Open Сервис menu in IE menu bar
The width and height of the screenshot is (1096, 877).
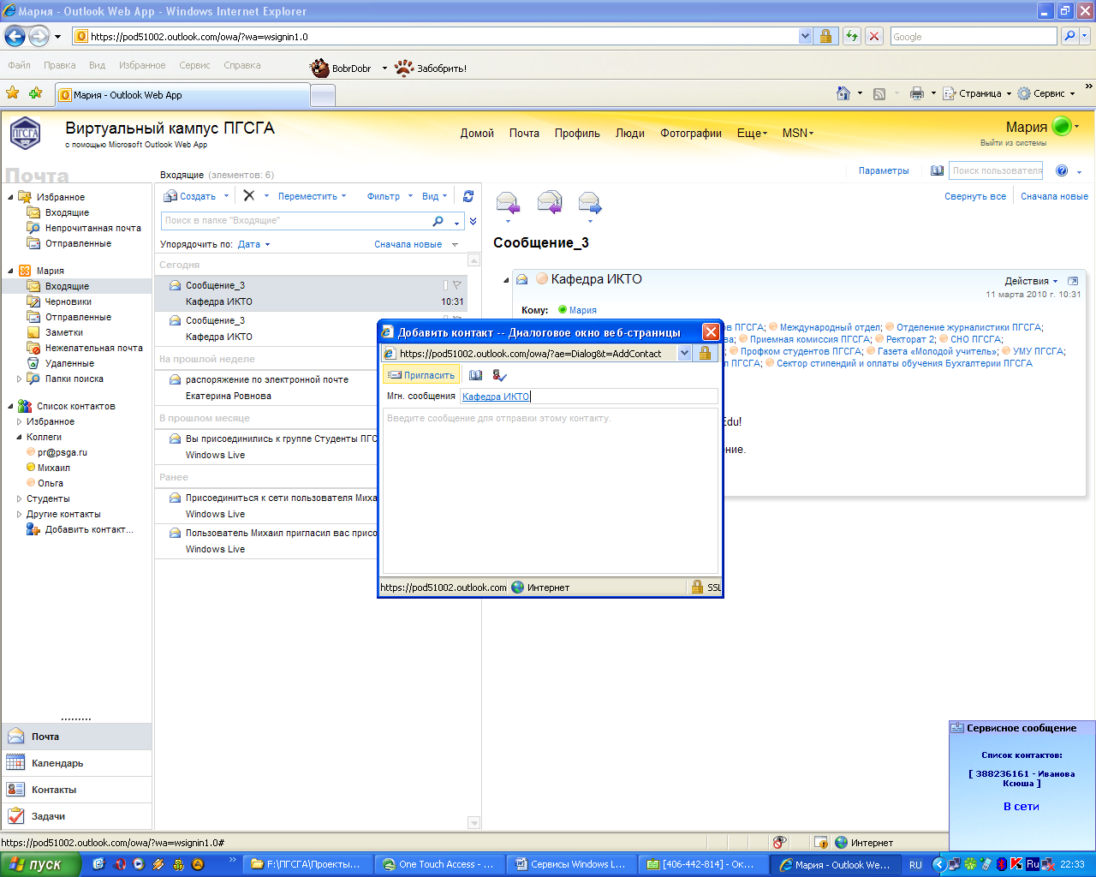click(x=194, y=65)
